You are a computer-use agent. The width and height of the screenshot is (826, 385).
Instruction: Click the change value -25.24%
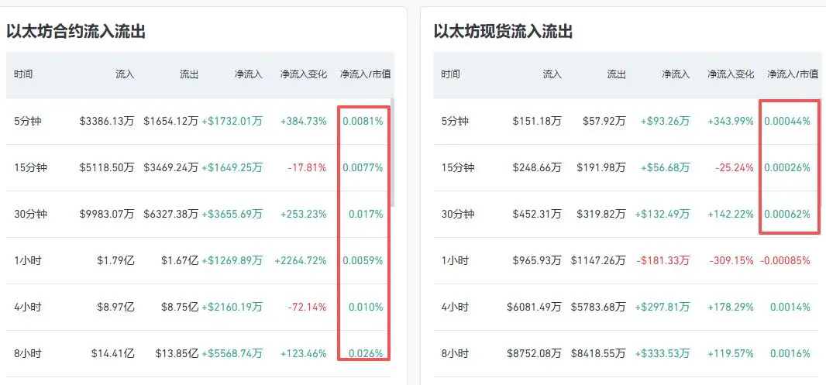[x=735, y=167]
